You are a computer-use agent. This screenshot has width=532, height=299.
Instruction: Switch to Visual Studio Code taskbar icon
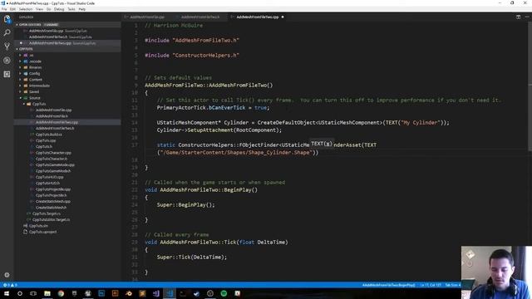click(170, 293)
